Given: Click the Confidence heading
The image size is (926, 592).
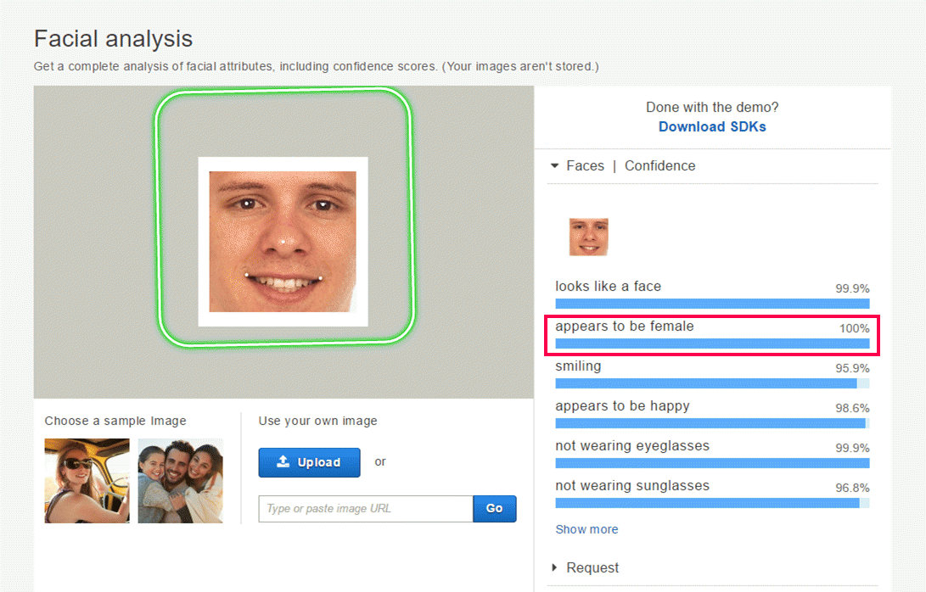Looking at the screenshot, I should click(x=659, y=166).
